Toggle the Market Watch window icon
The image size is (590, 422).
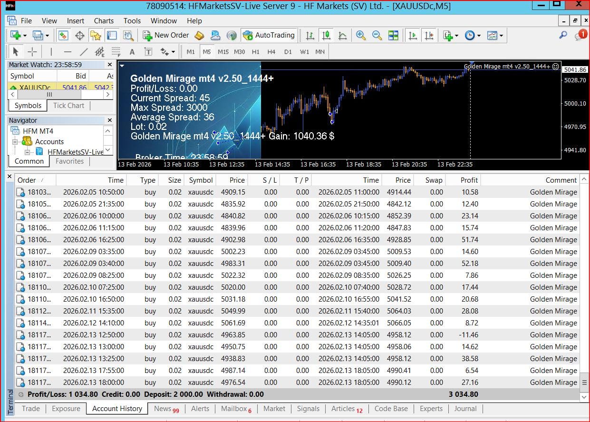(63, 35)
